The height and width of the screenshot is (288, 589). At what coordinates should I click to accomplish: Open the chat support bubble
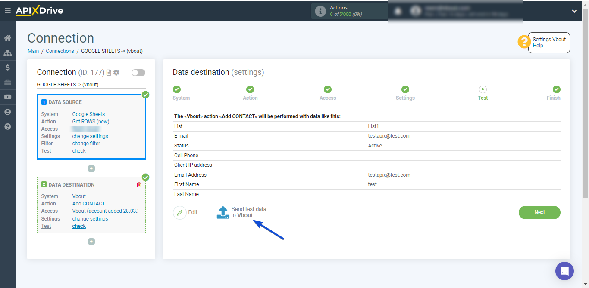(564, 271)
